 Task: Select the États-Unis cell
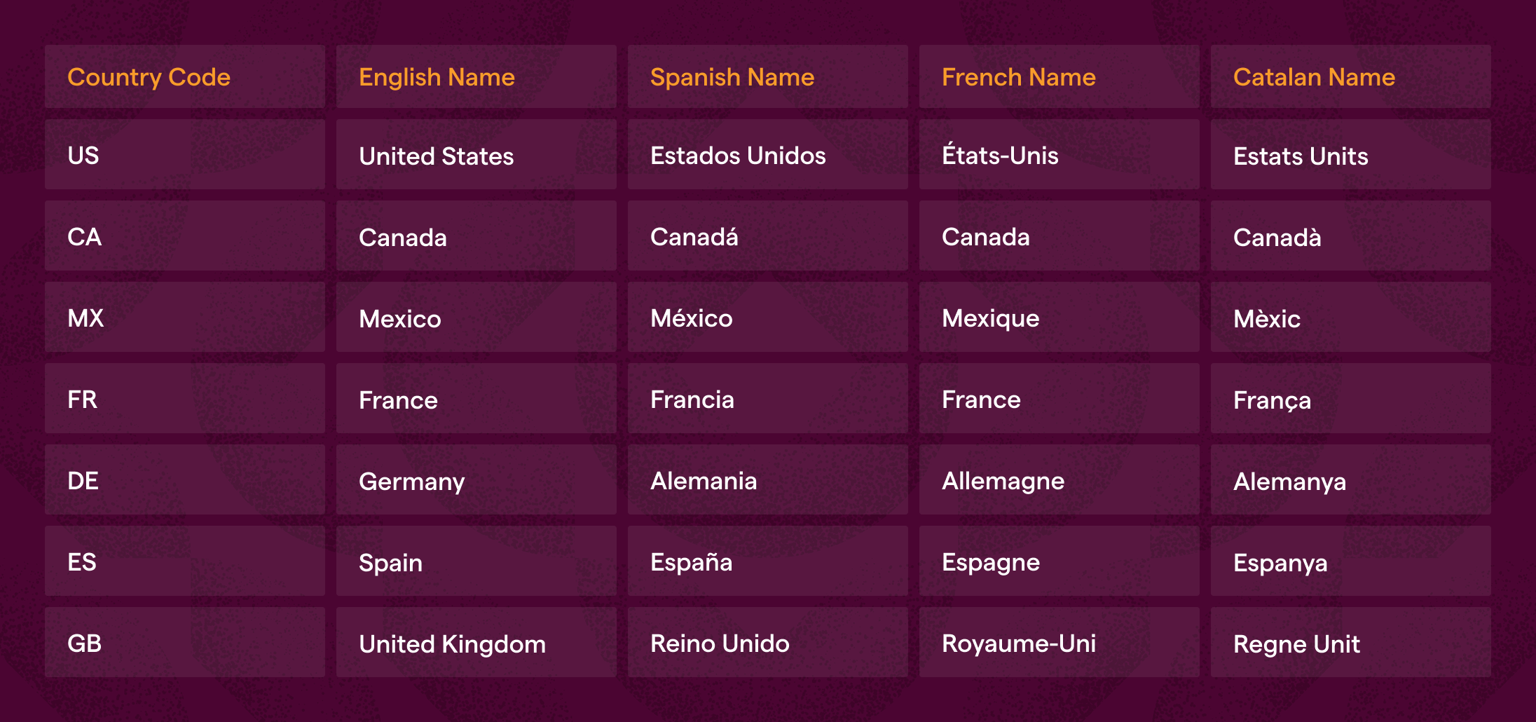click(1060, 154)
